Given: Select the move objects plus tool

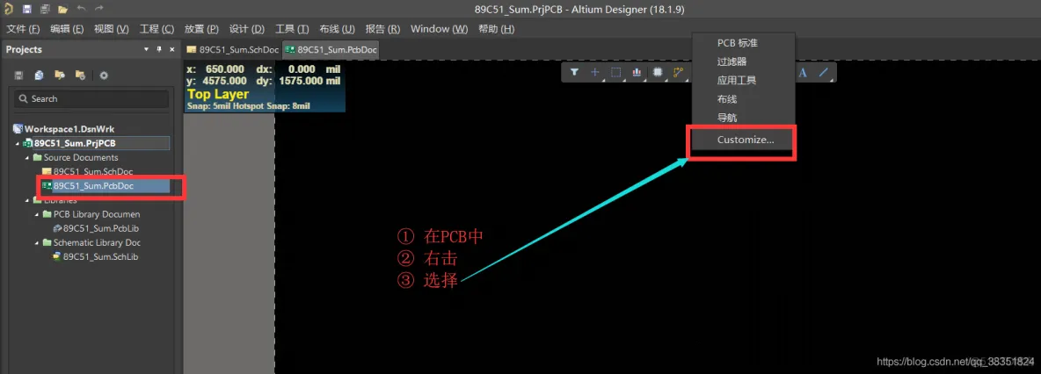Looking at the screenshot, I should [595, 72].
